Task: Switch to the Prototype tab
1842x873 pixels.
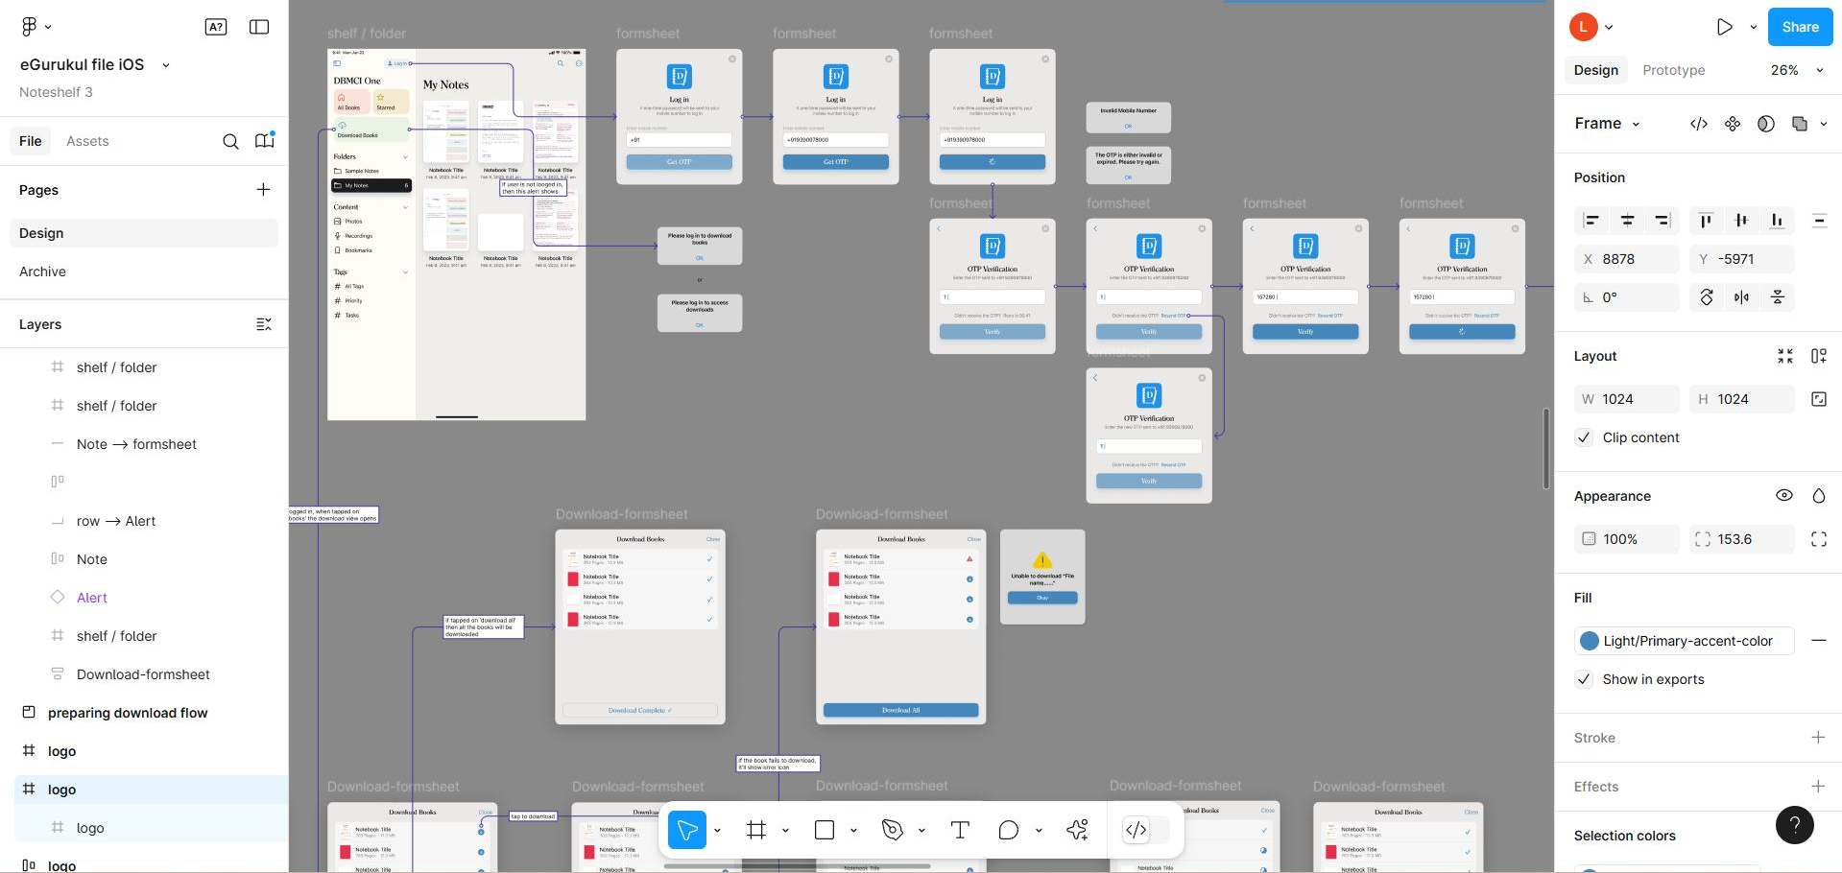Action: pos(1674,70)
